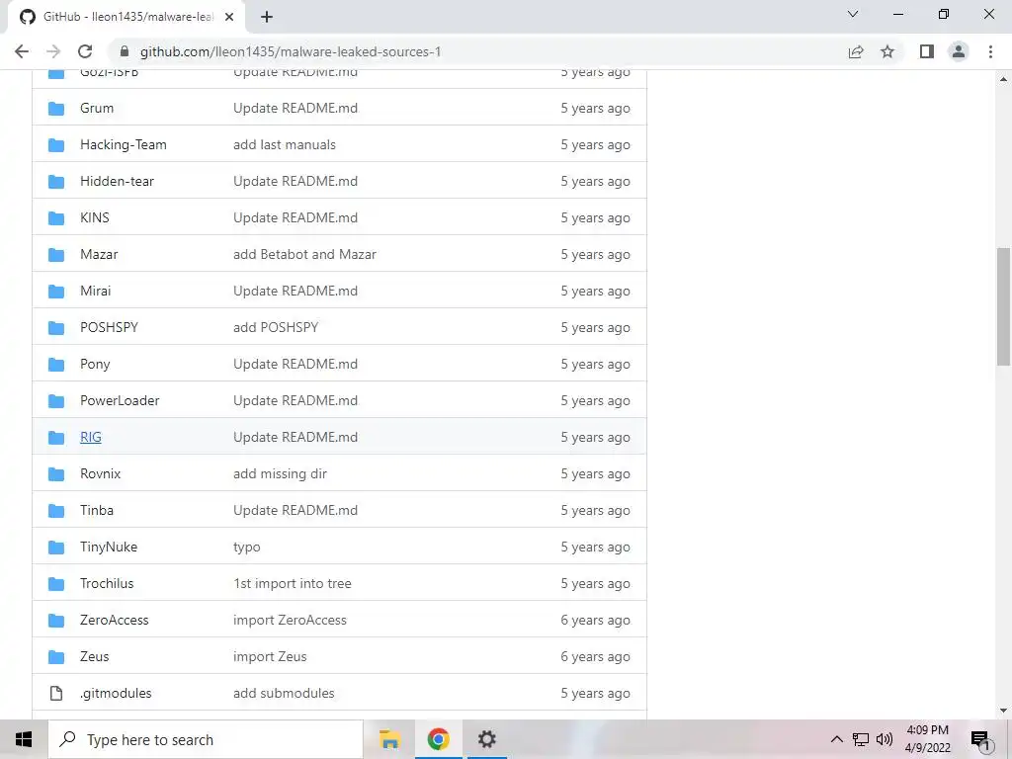Image resolution: width=1012 pixels, height=759 pixels.
Task: Open the Chrome three-dot menu
Action: pos(990,51)
